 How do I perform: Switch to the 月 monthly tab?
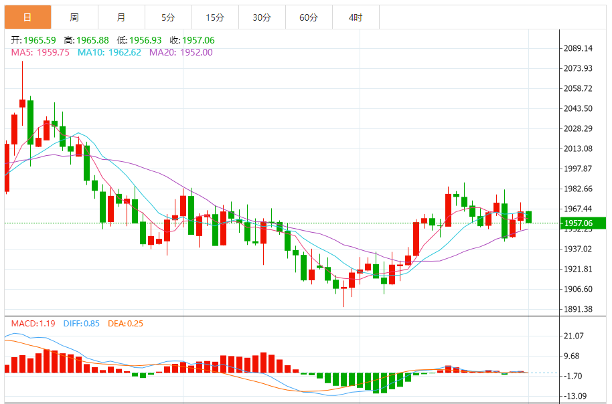tap(121, 17)
